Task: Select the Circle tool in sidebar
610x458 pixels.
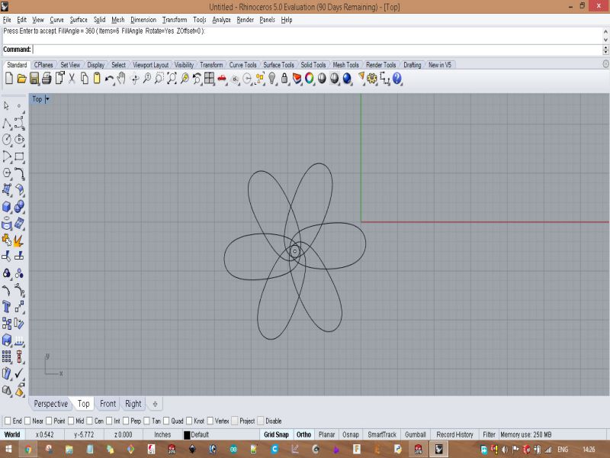Action: (7, 140)
